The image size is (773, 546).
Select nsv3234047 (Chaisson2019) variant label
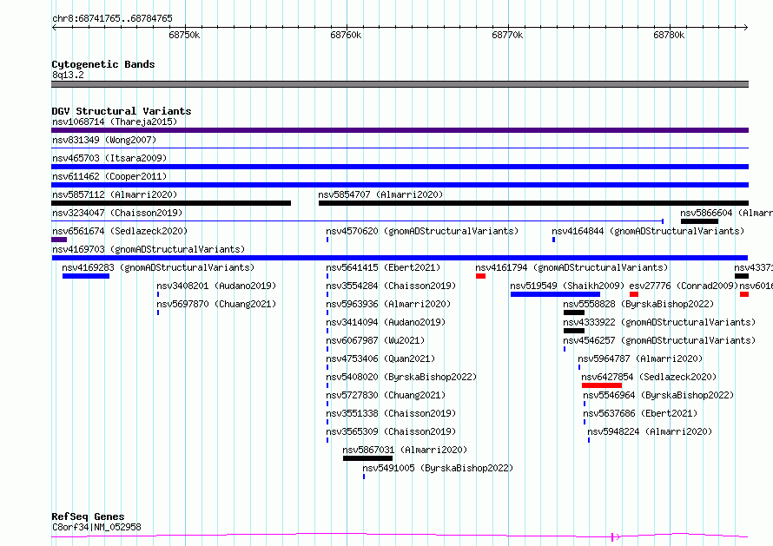(x=117, y=213)
